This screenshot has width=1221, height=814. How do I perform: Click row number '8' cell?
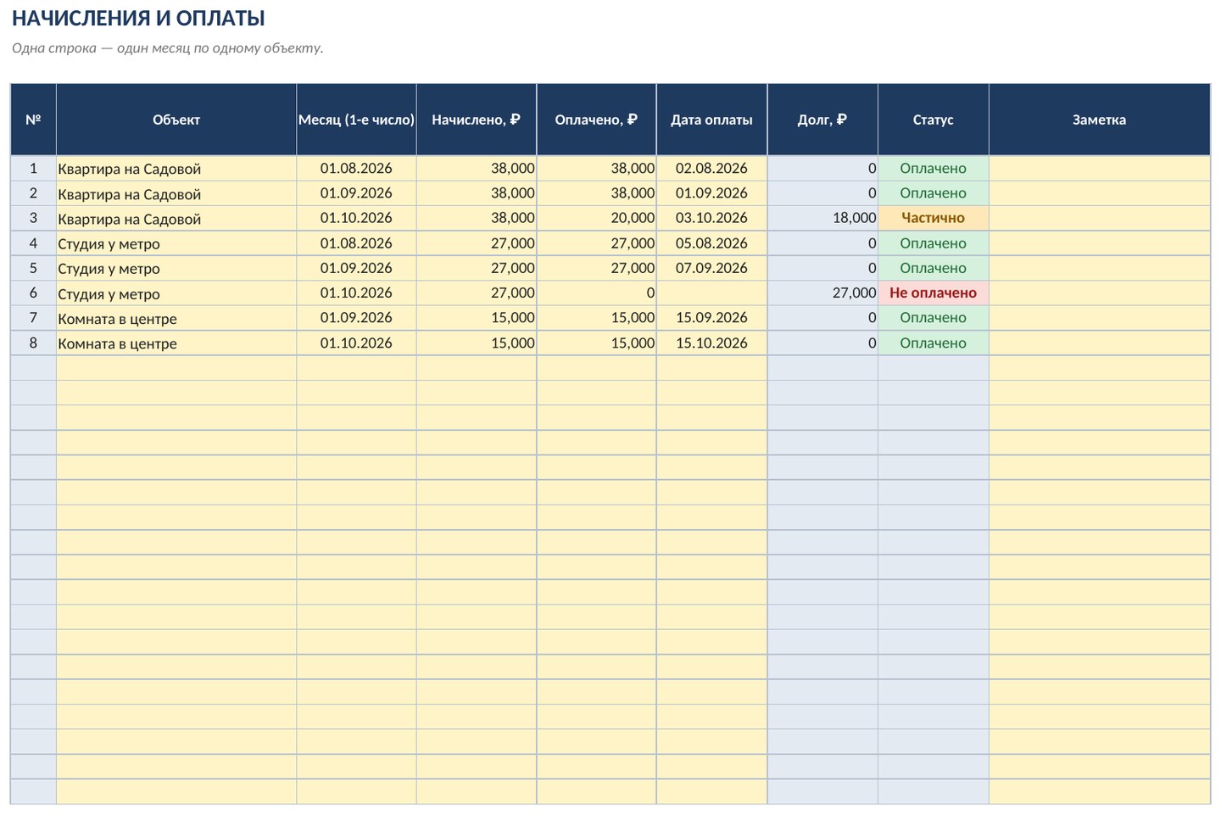[x=33, y=343]
